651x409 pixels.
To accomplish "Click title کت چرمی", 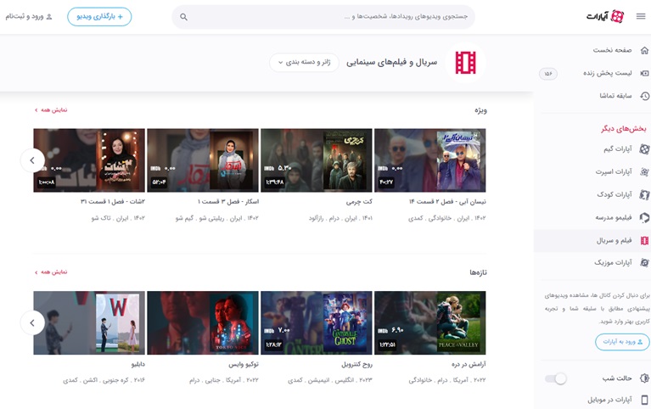I will (x=359, y=202).
